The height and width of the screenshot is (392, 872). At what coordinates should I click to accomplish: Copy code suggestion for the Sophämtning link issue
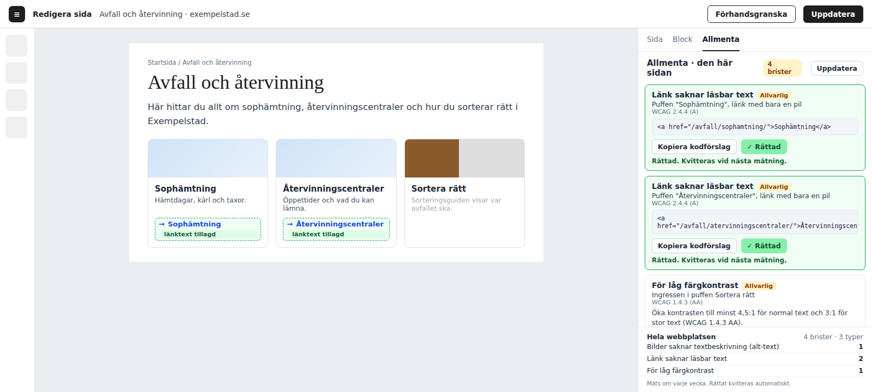694,146
